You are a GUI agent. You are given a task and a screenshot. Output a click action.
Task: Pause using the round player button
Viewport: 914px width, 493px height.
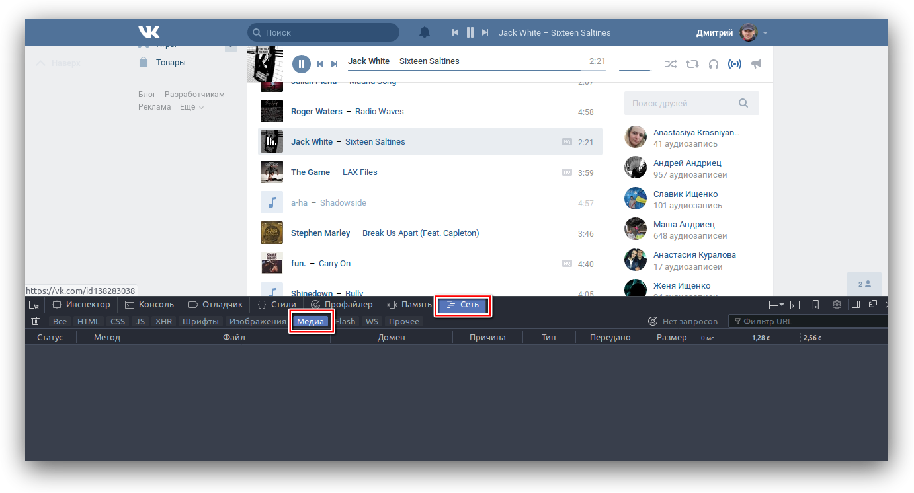tap(301, 64)
